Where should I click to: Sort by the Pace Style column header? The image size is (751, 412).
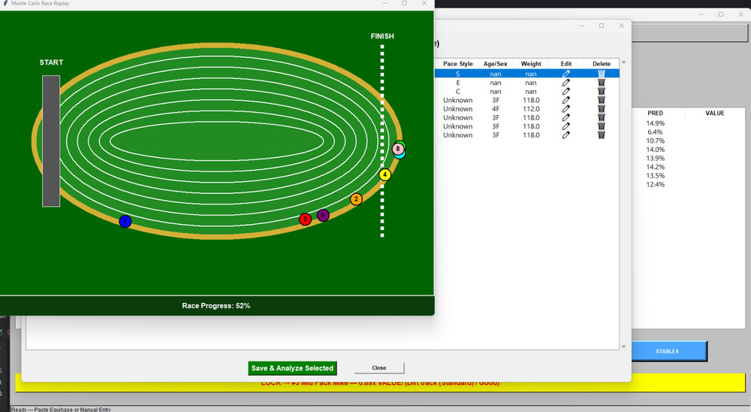pyautogui.click(x=458, y=64)
